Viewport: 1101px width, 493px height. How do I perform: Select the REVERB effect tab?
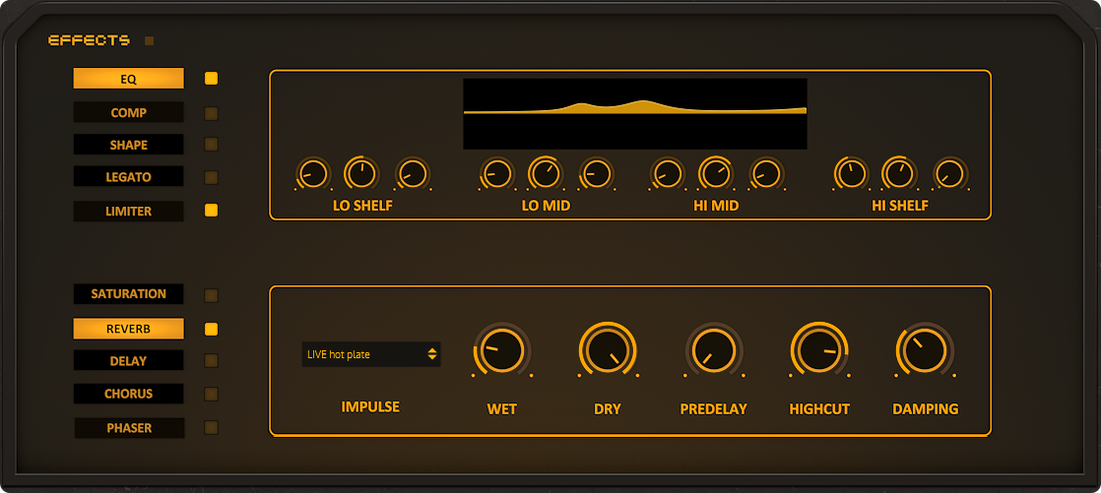pyautogui.click(x=128, y=329)
